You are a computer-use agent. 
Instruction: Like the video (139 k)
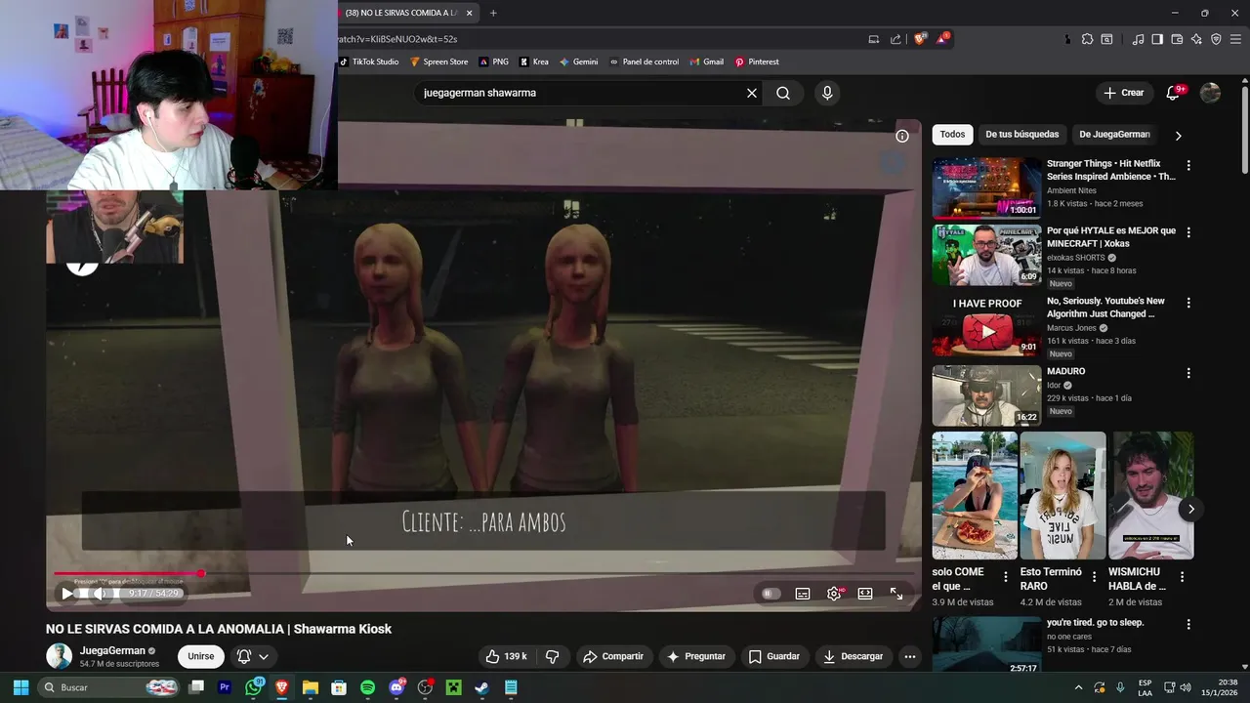(507, 656)
